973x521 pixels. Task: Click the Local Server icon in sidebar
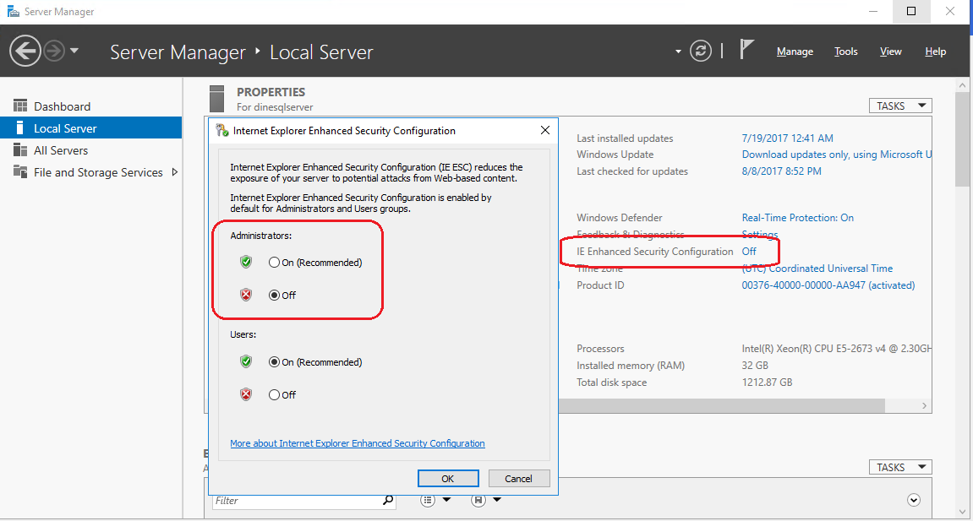tap(20, 128)
